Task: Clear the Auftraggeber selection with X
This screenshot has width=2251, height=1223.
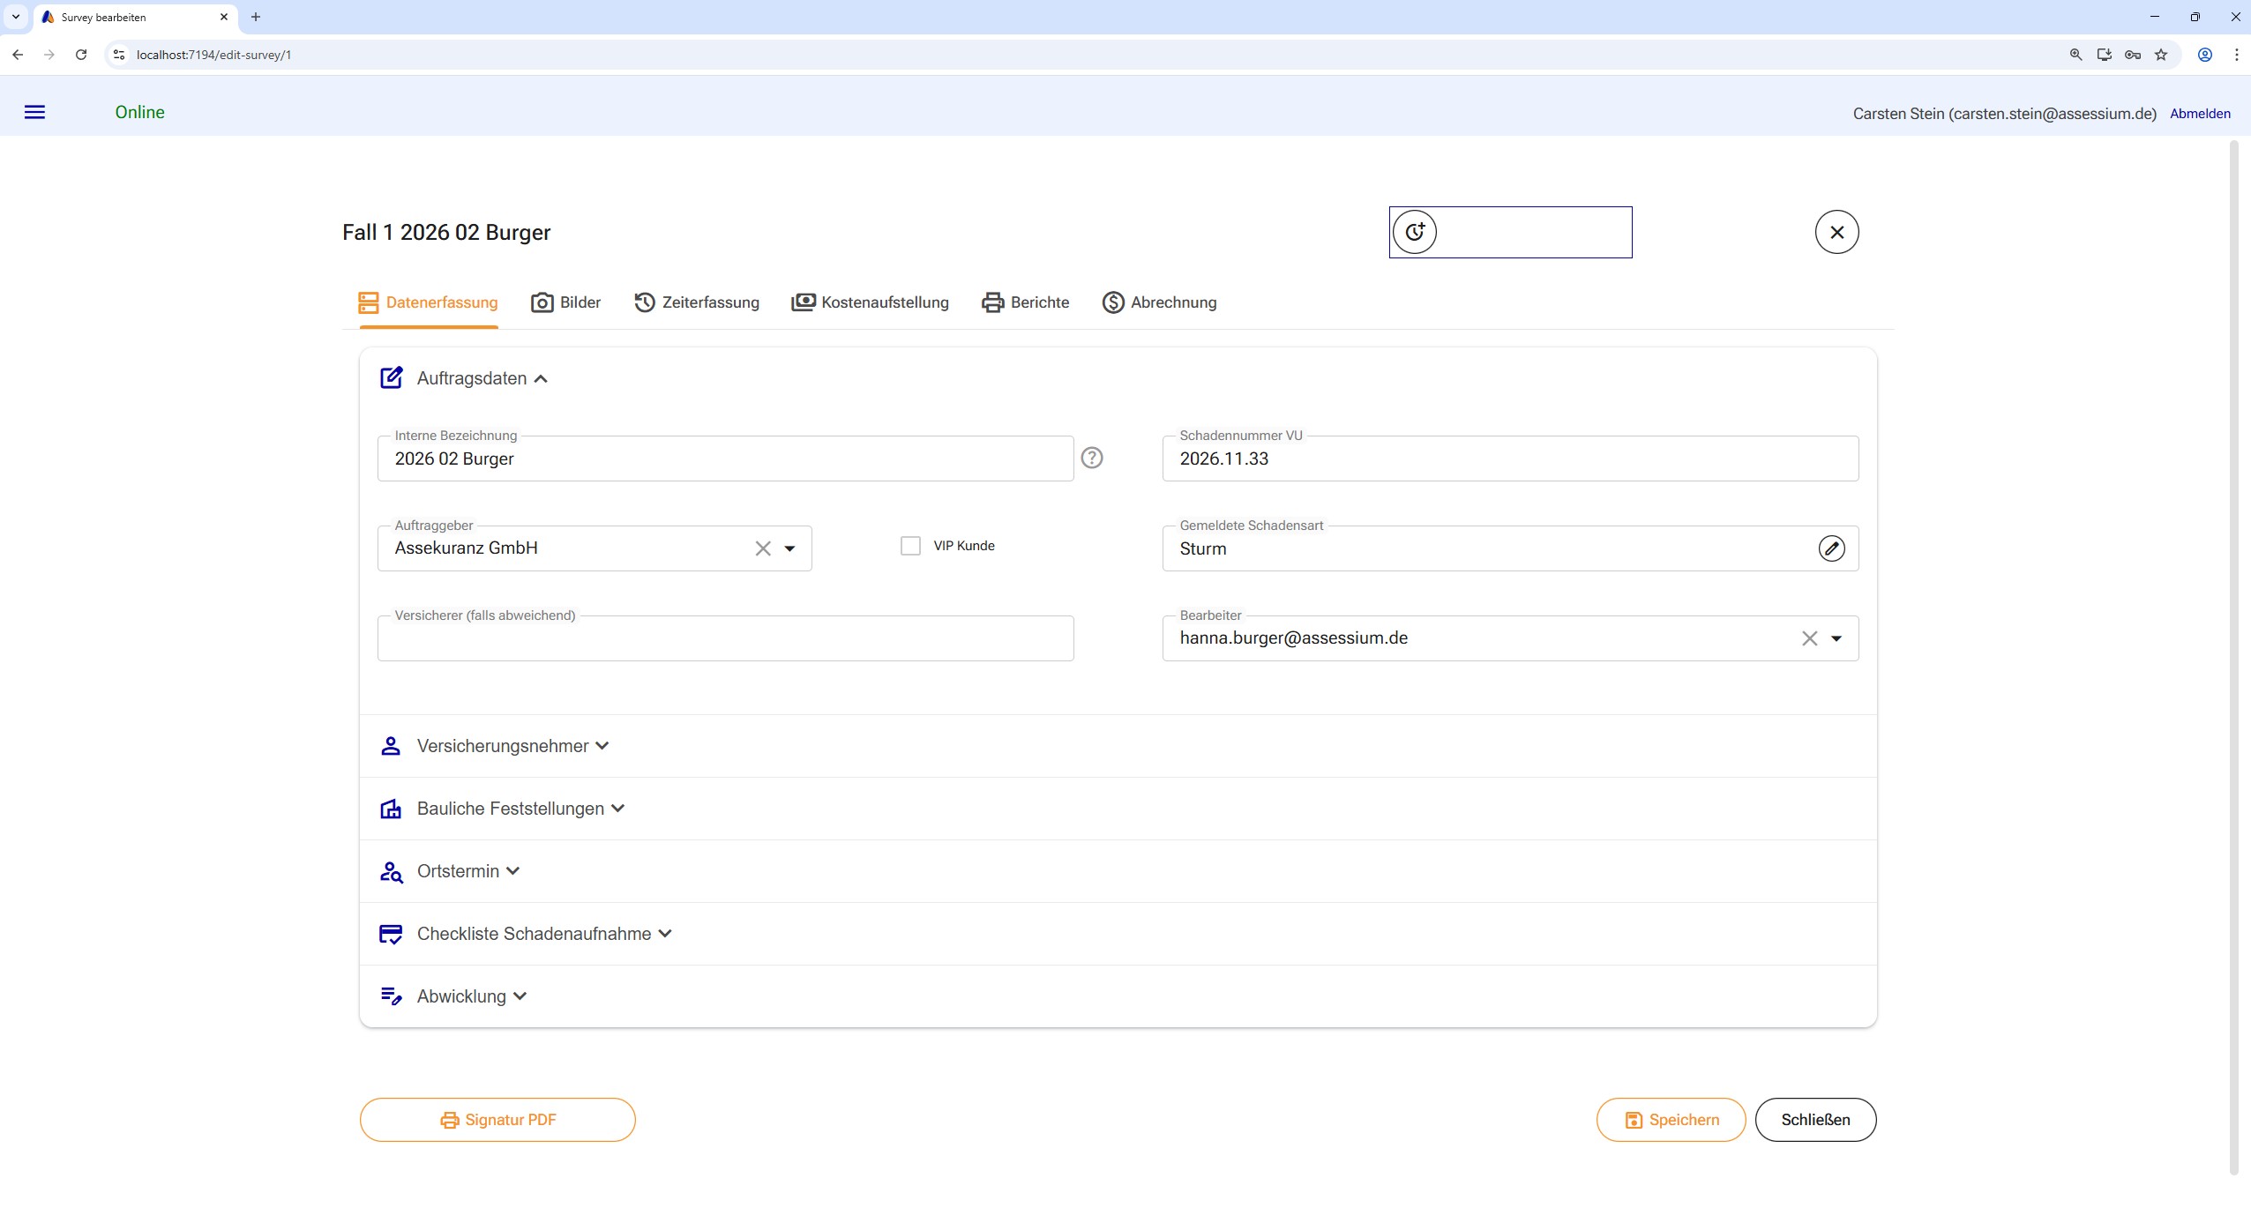Action: (x=763, y=548)
